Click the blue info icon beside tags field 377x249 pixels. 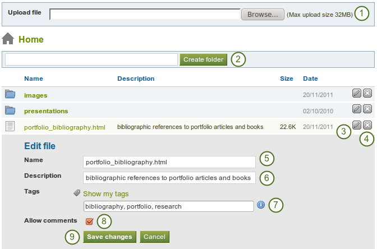click(261, 206)
